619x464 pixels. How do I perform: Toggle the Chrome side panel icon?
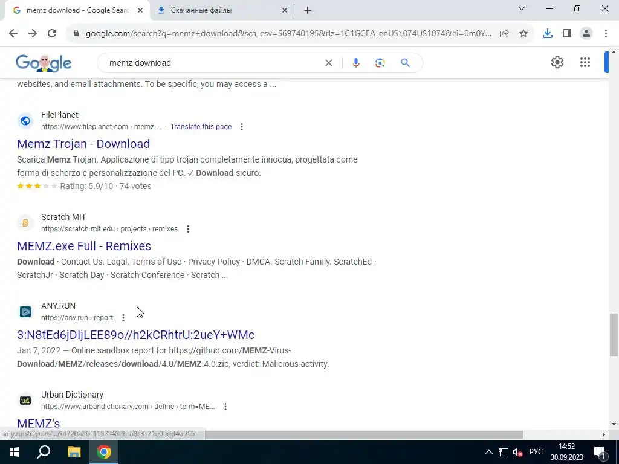(567, 34)
